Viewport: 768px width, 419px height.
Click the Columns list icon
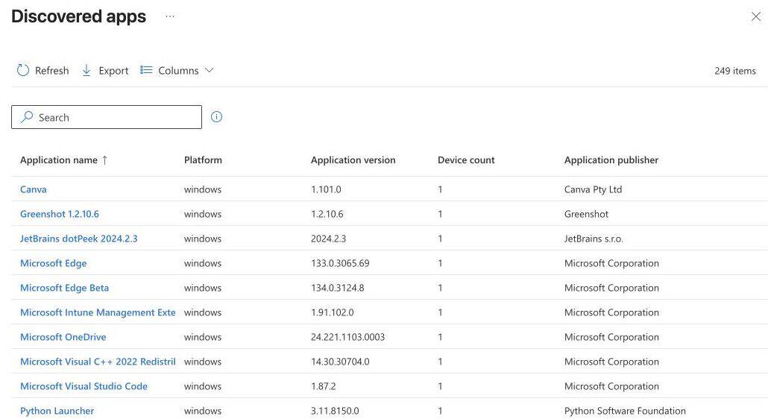pos(146,70)
